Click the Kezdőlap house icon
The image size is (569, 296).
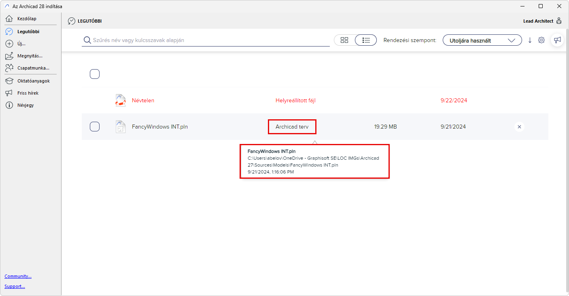tap(9, 19)
